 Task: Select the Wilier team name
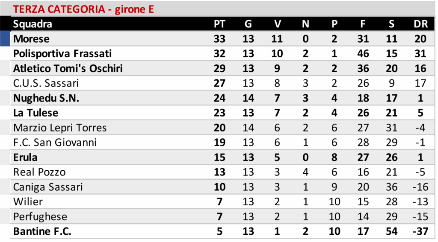(x=28, y=202)
